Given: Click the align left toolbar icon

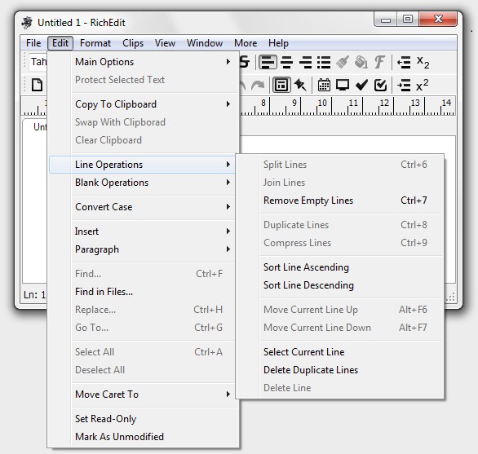Looking at the screenshot, I should pos(268,62).
